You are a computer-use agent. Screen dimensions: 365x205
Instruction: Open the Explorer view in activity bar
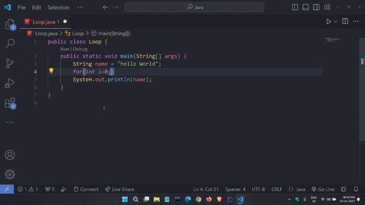(10, 24)
